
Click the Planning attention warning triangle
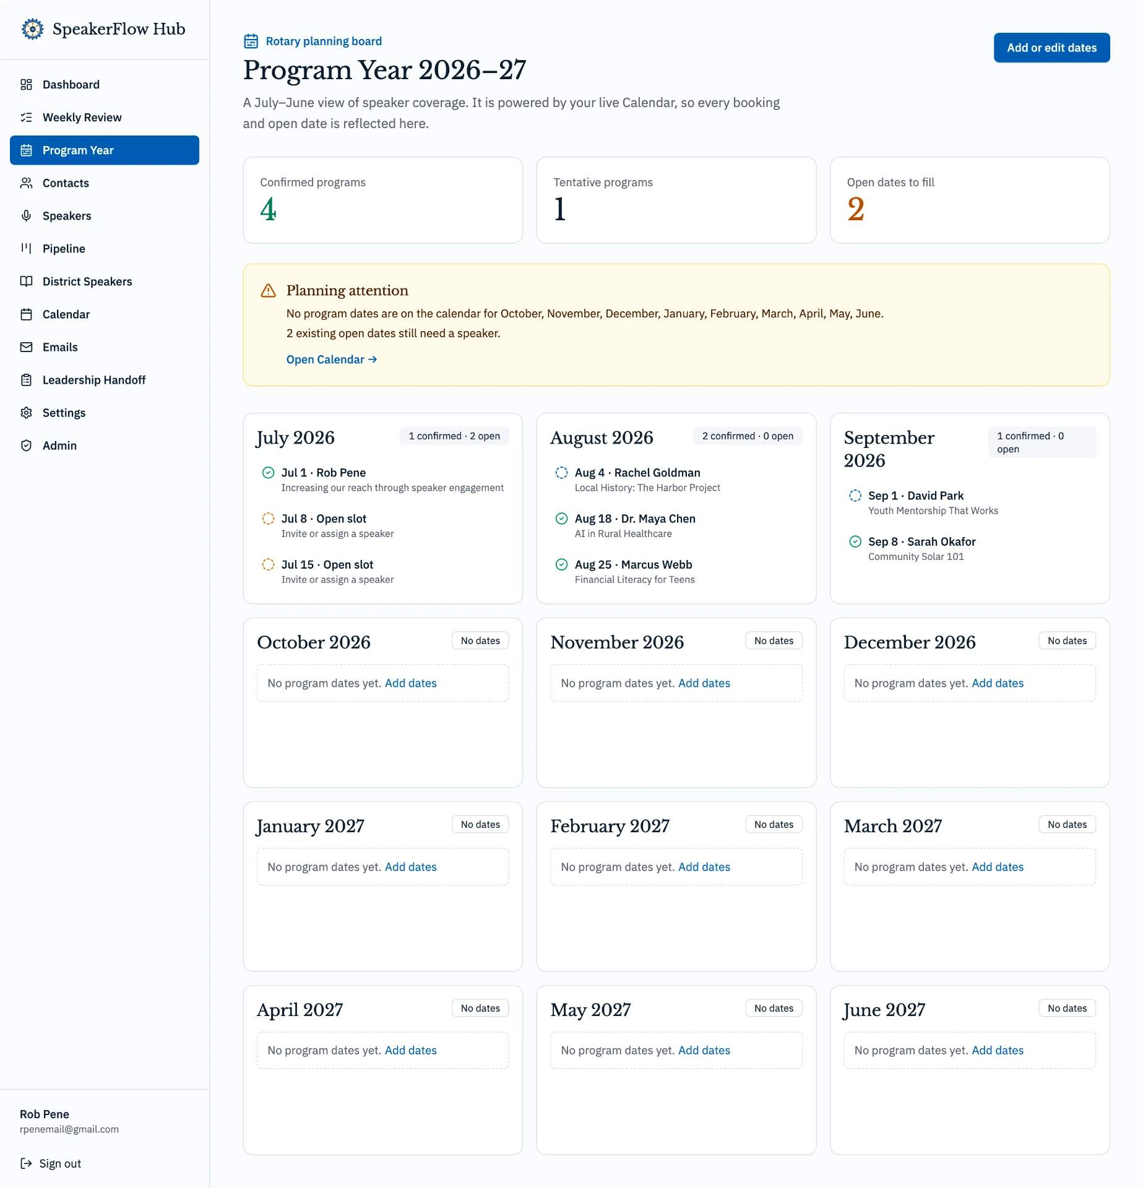click(268, 291)
